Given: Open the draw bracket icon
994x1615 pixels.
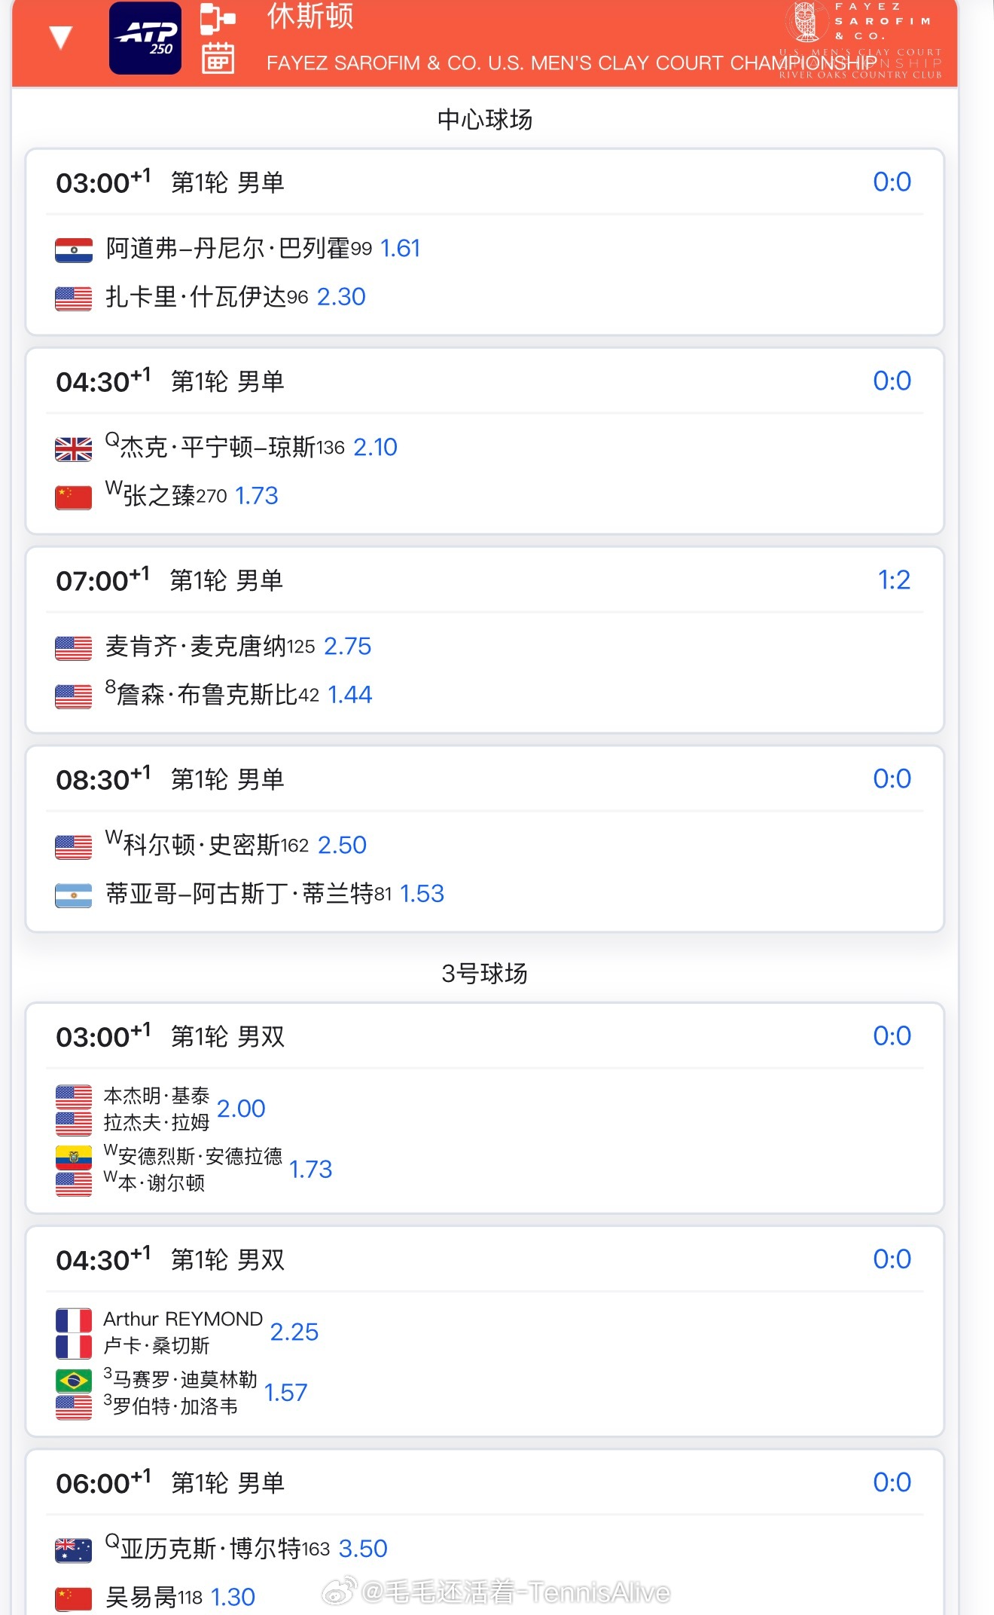Looking at the screenshot, I should (217, 19).
